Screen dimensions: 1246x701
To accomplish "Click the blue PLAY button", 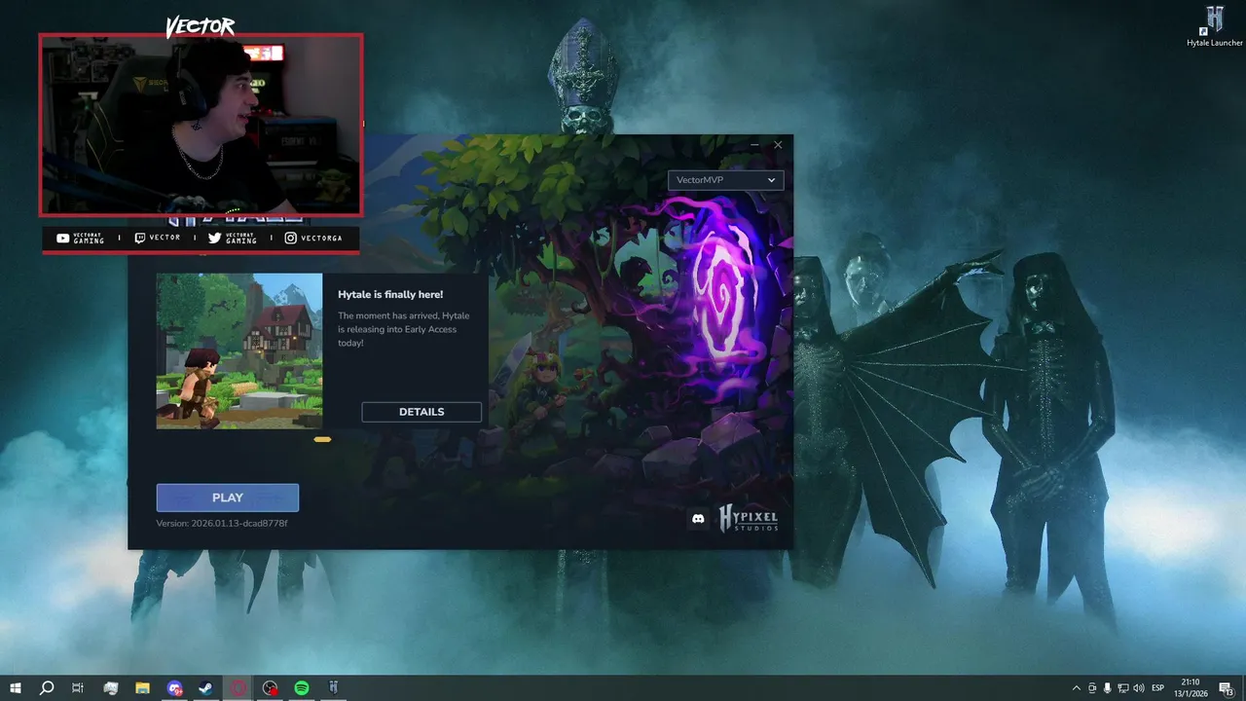I will 228,498.
